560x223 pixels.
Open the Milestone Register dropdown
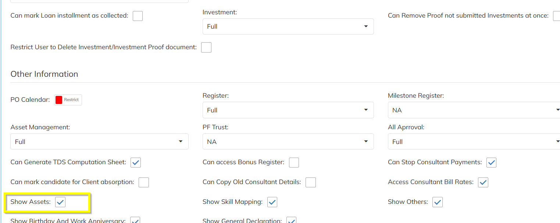[473, 110]
